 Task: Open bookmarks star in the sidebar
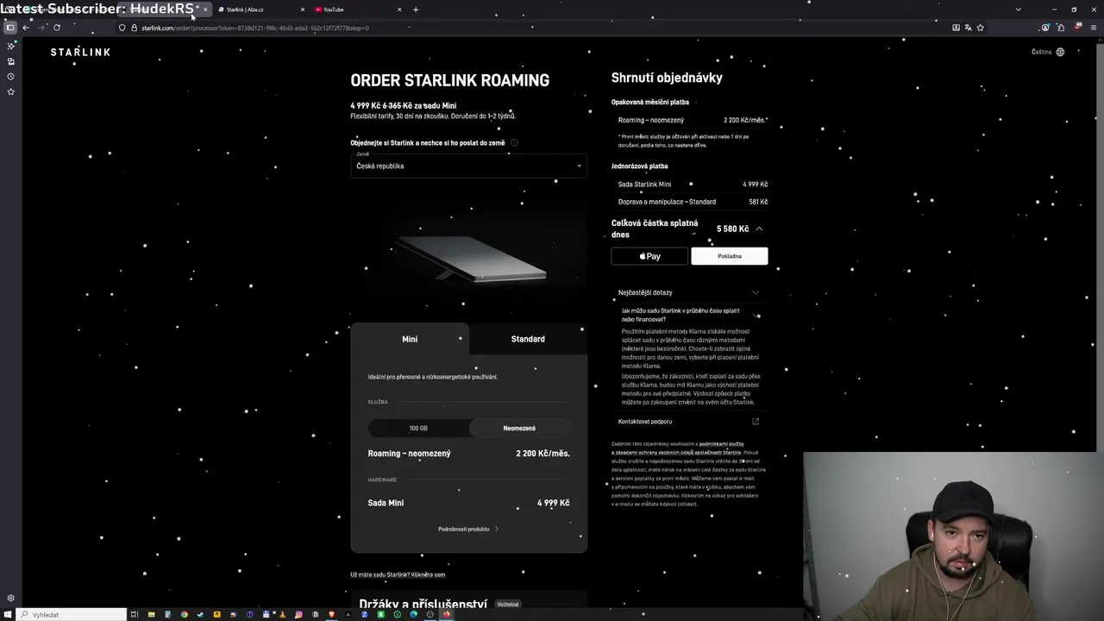(10, 91)
